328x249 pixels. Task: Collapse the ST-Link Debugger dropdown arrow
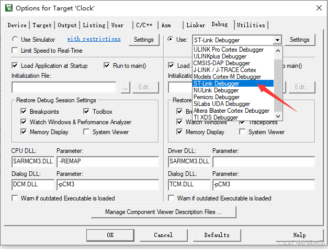pos(277,40)
